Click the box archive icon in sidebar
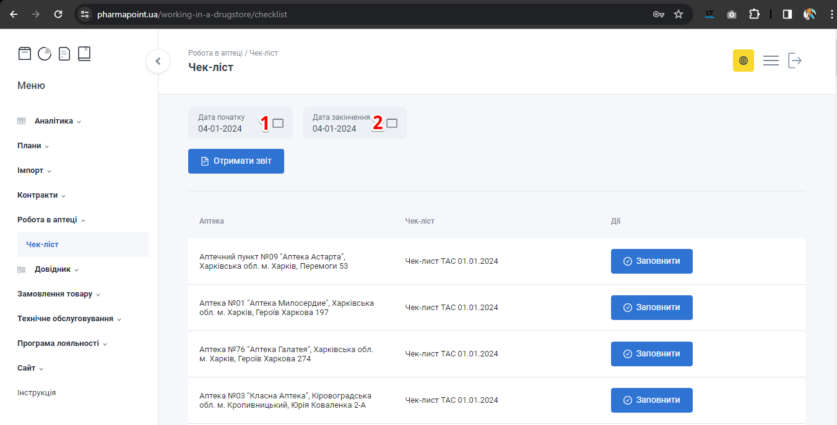The height and width of the screenshot is (425, 837). 24,54
